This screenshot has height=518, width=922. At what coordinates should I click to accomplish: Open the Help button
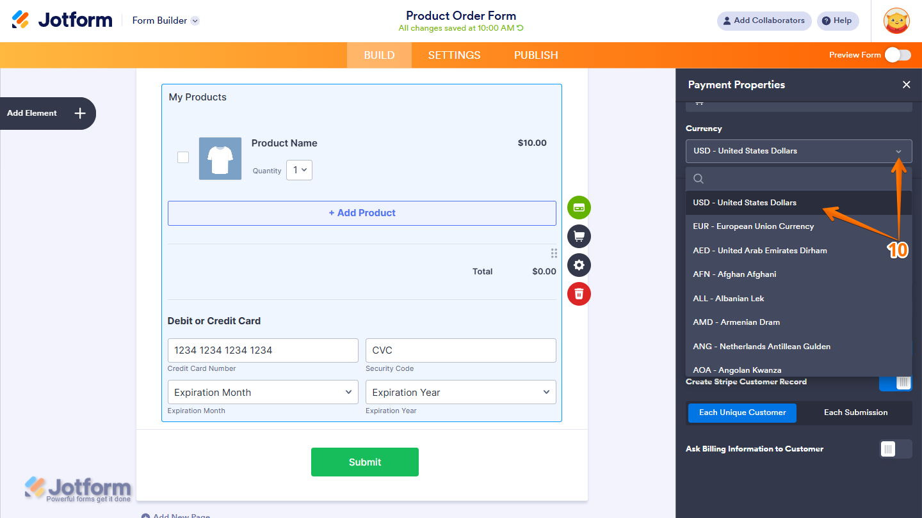pos(837,20)
